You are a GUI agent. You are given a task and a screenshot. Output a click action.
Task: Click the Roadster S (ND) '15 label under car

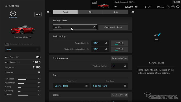pos(23,37)
